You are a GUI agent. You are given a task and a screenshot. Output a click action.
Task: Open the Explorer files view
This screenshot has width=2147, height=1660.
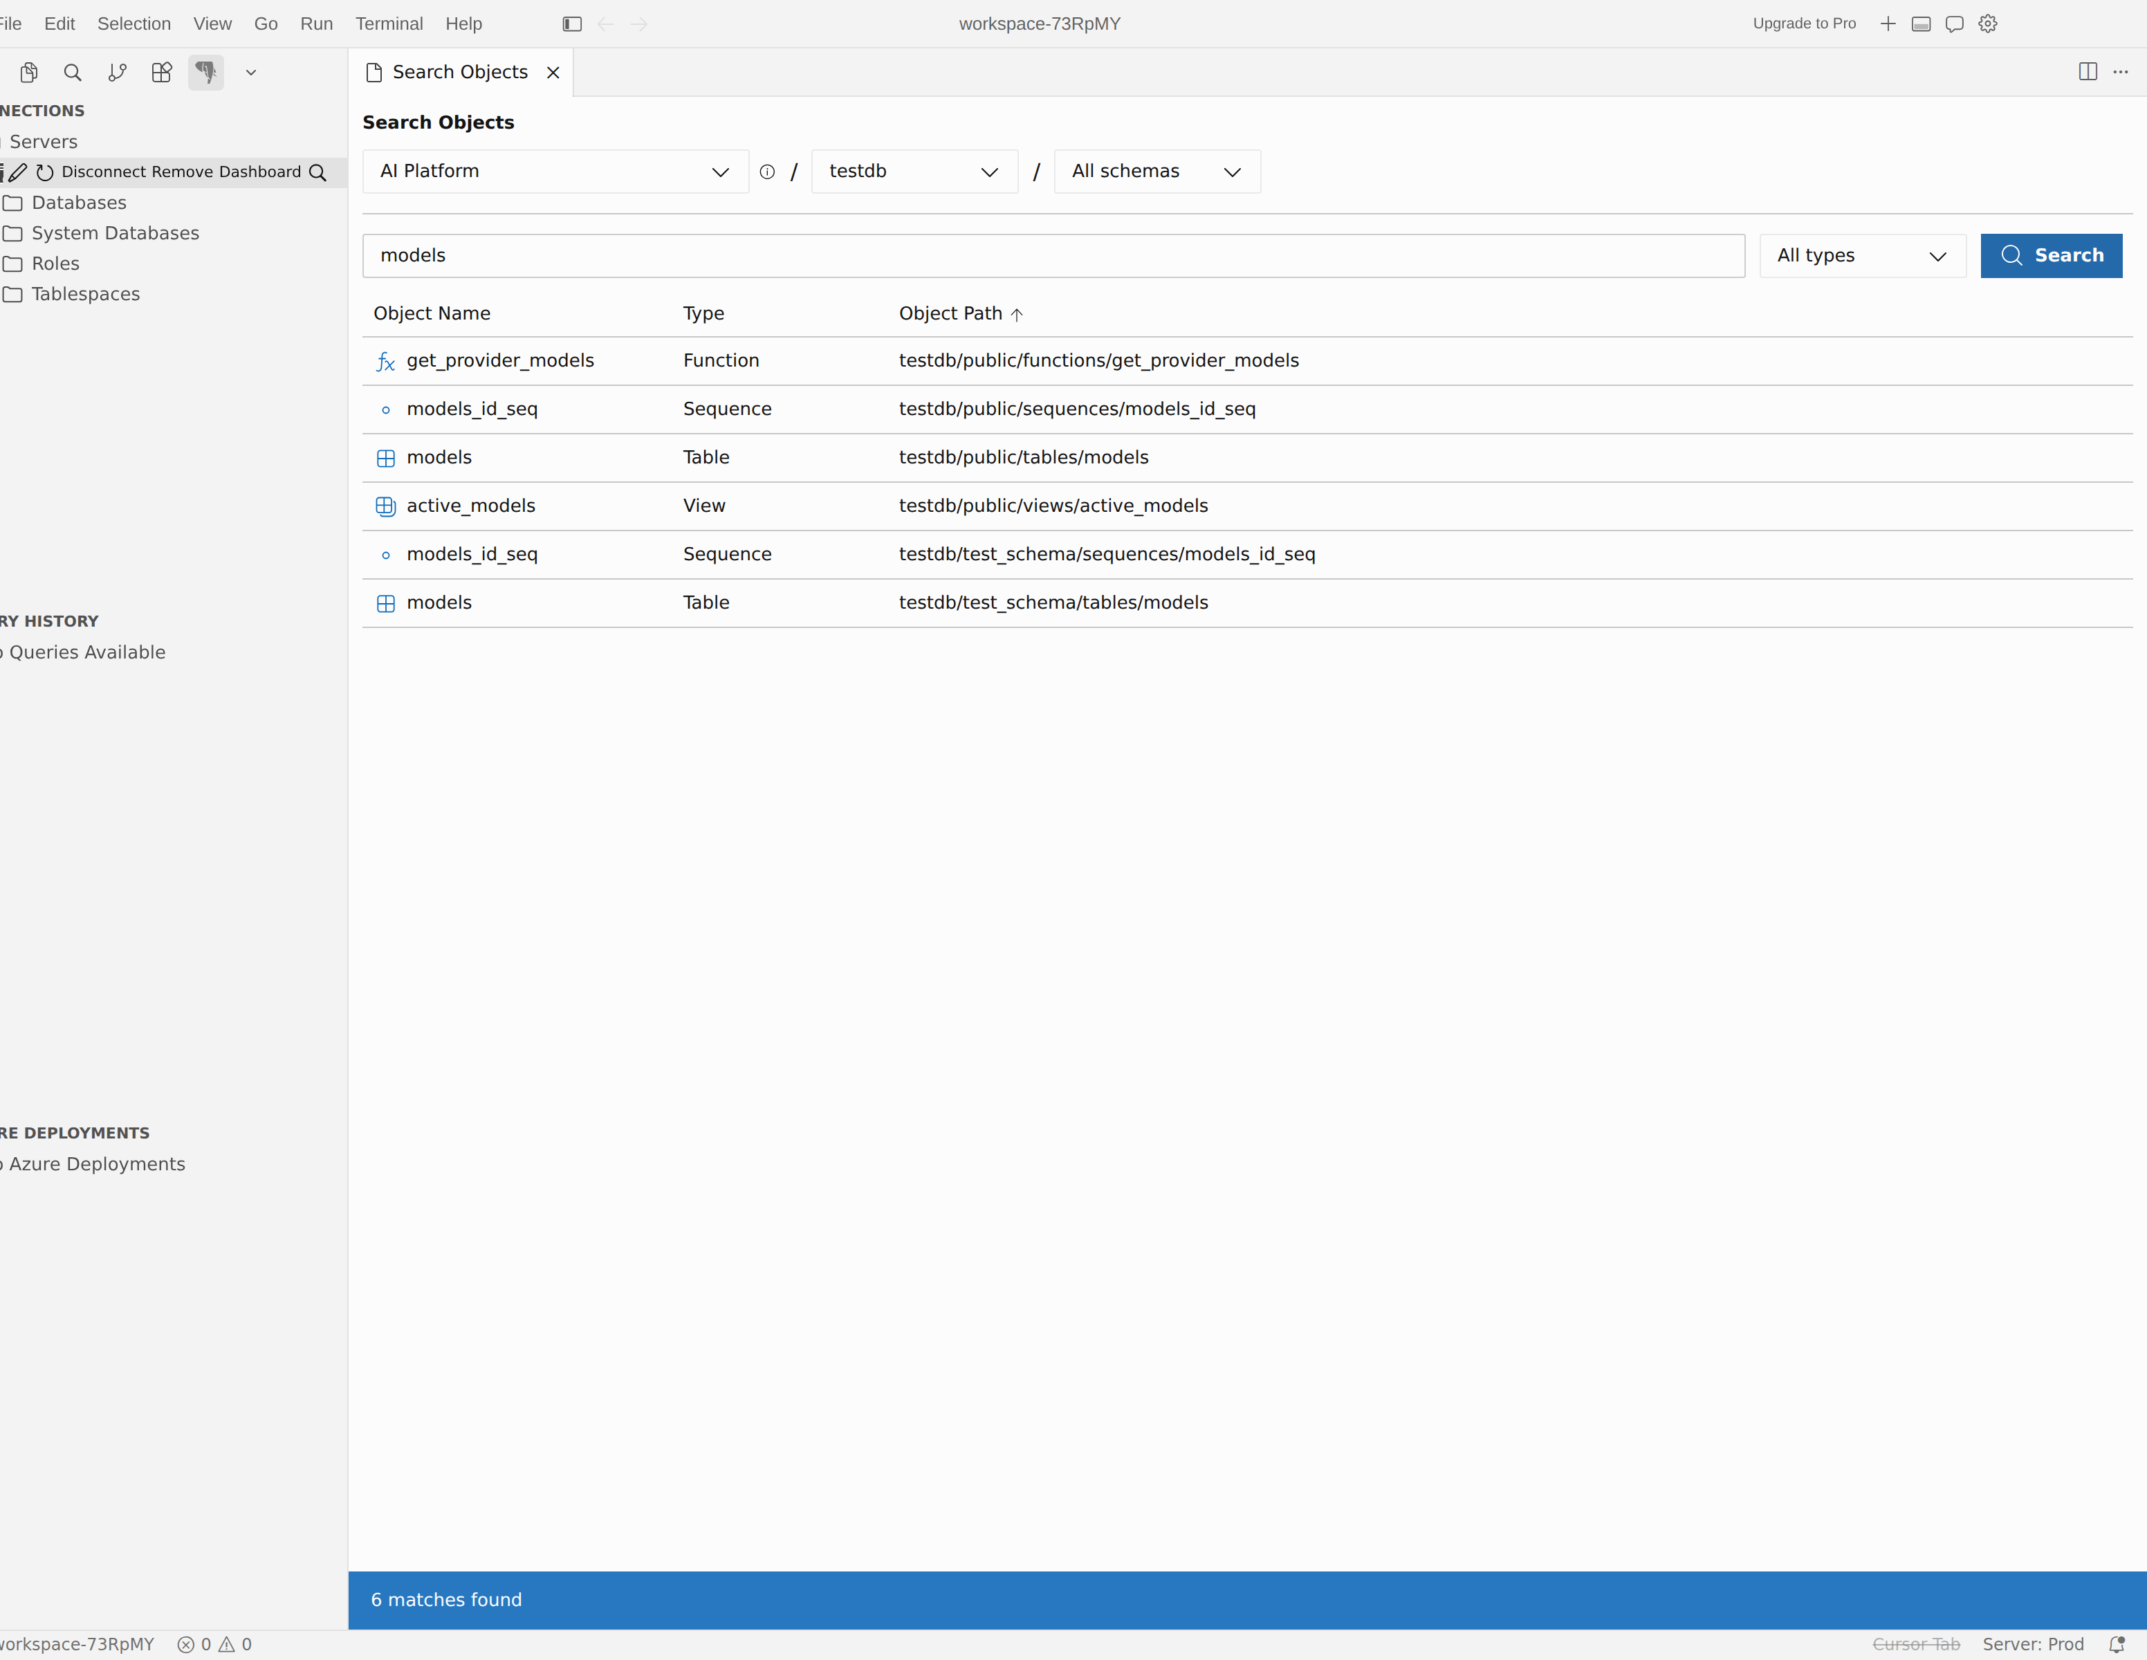(x=28, y=72)
